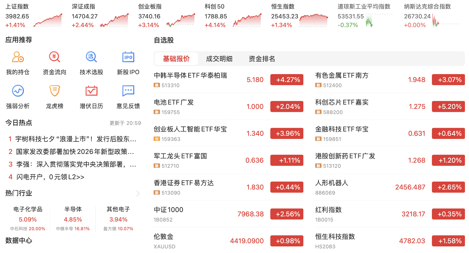Open 龙虎榜 leaderboard icon
The image size is (469, 253).
tap(54, 91)
